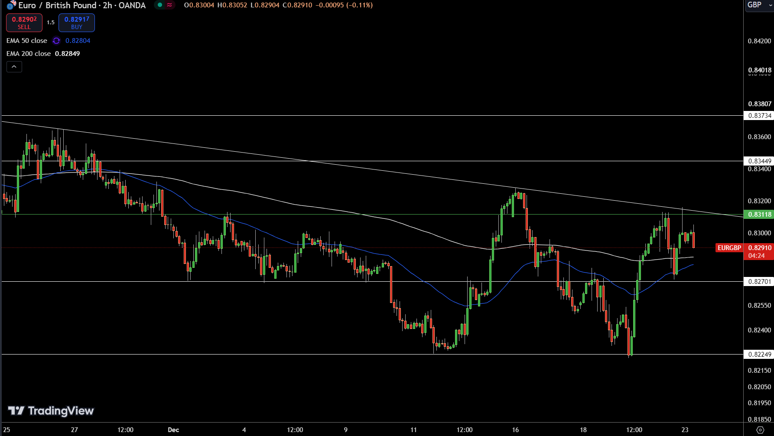Screen dimensions: 774x436
Task: Click the 27 date on time axis
Action: pyautogui.click(x=75, y=430)
